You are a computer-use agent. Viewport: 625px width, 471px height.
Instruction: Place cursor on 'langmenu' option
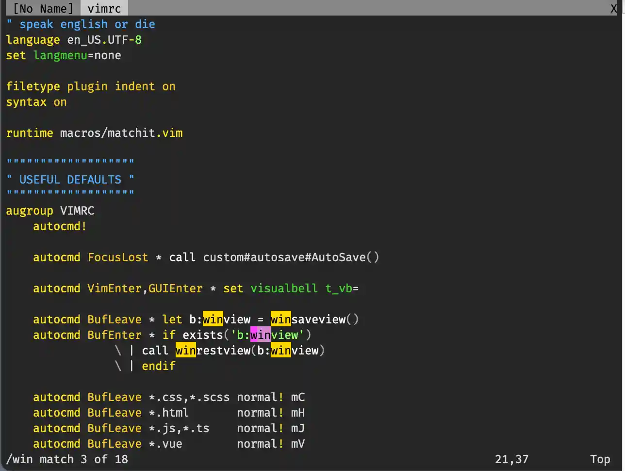(x=60, y=55)
